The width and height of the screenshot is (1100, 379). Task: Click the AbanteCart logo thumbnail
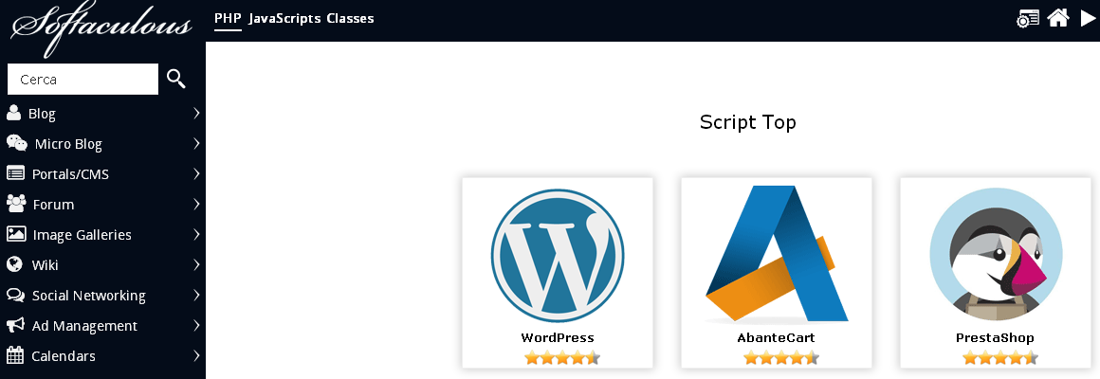point(777,254)
